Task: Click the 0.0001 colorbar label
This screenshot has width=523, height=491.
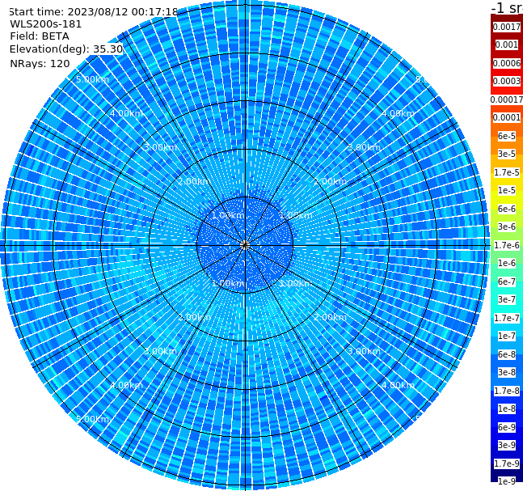Action: click(x=507, y=117)
